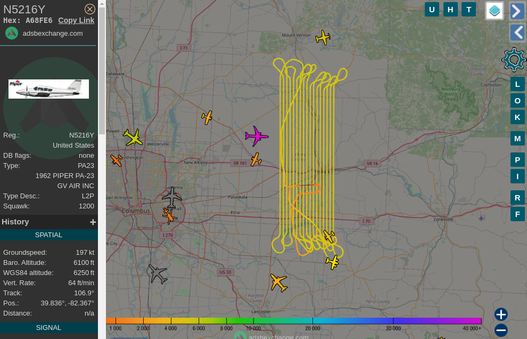Viewport: 527px width, 339px height.
Task: Click the right chevron sidebar arrow
Action: 517,11
